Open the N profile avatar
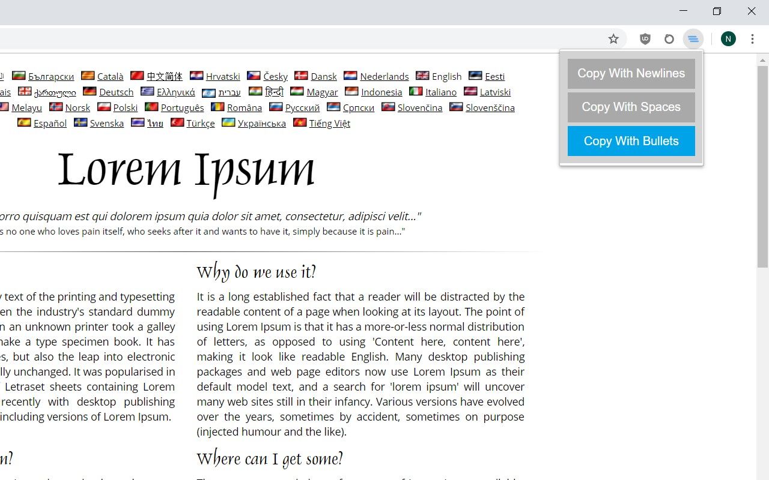 [728, 38]
